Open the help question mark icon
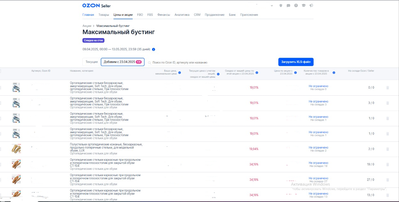Image resolution: width=399 pixels, height=202 pixels. point(296,5)
